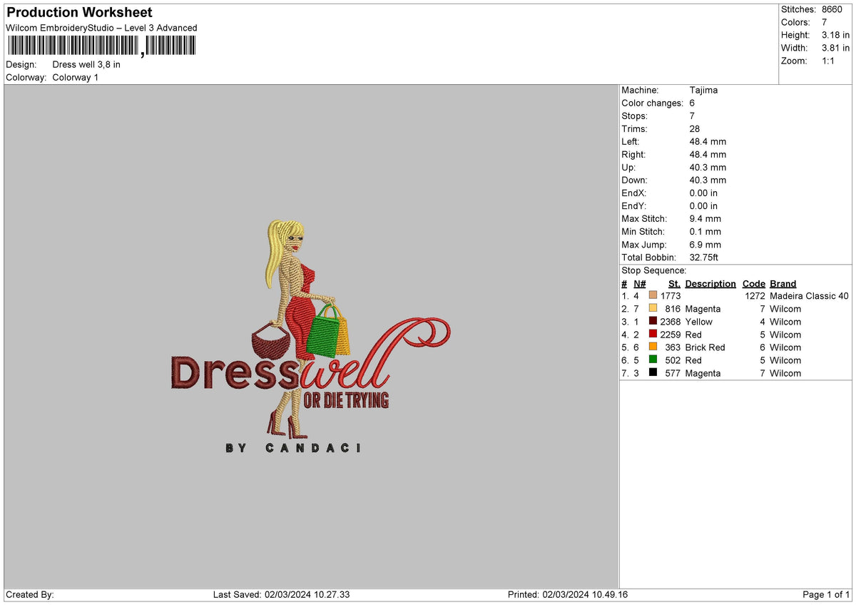Click the Down value 40.3 mm
Viewport: 856px width, 605px height.
click(708, 180)
